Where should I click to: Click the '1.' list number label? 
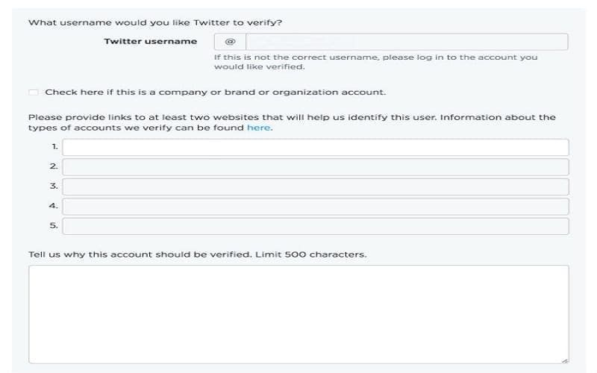[54, 146]
